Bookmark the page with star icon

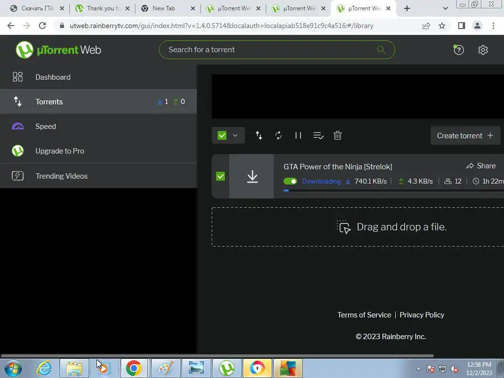442,26
